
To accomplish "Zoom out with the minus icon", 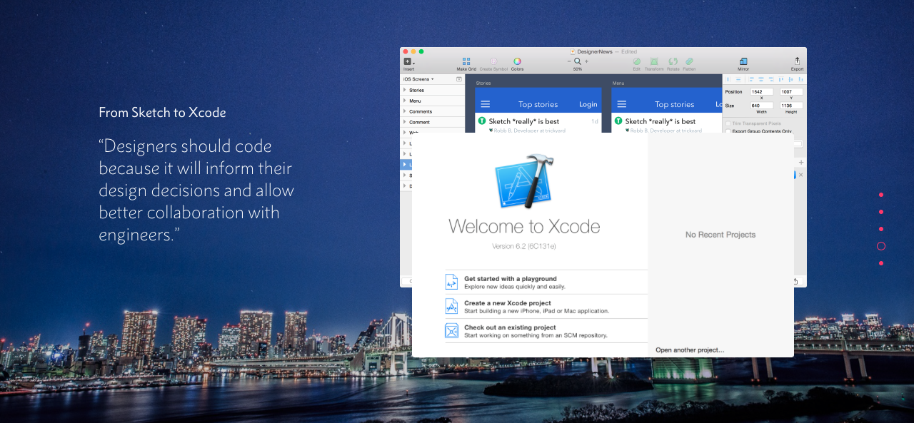I will (x=569, y=61).
